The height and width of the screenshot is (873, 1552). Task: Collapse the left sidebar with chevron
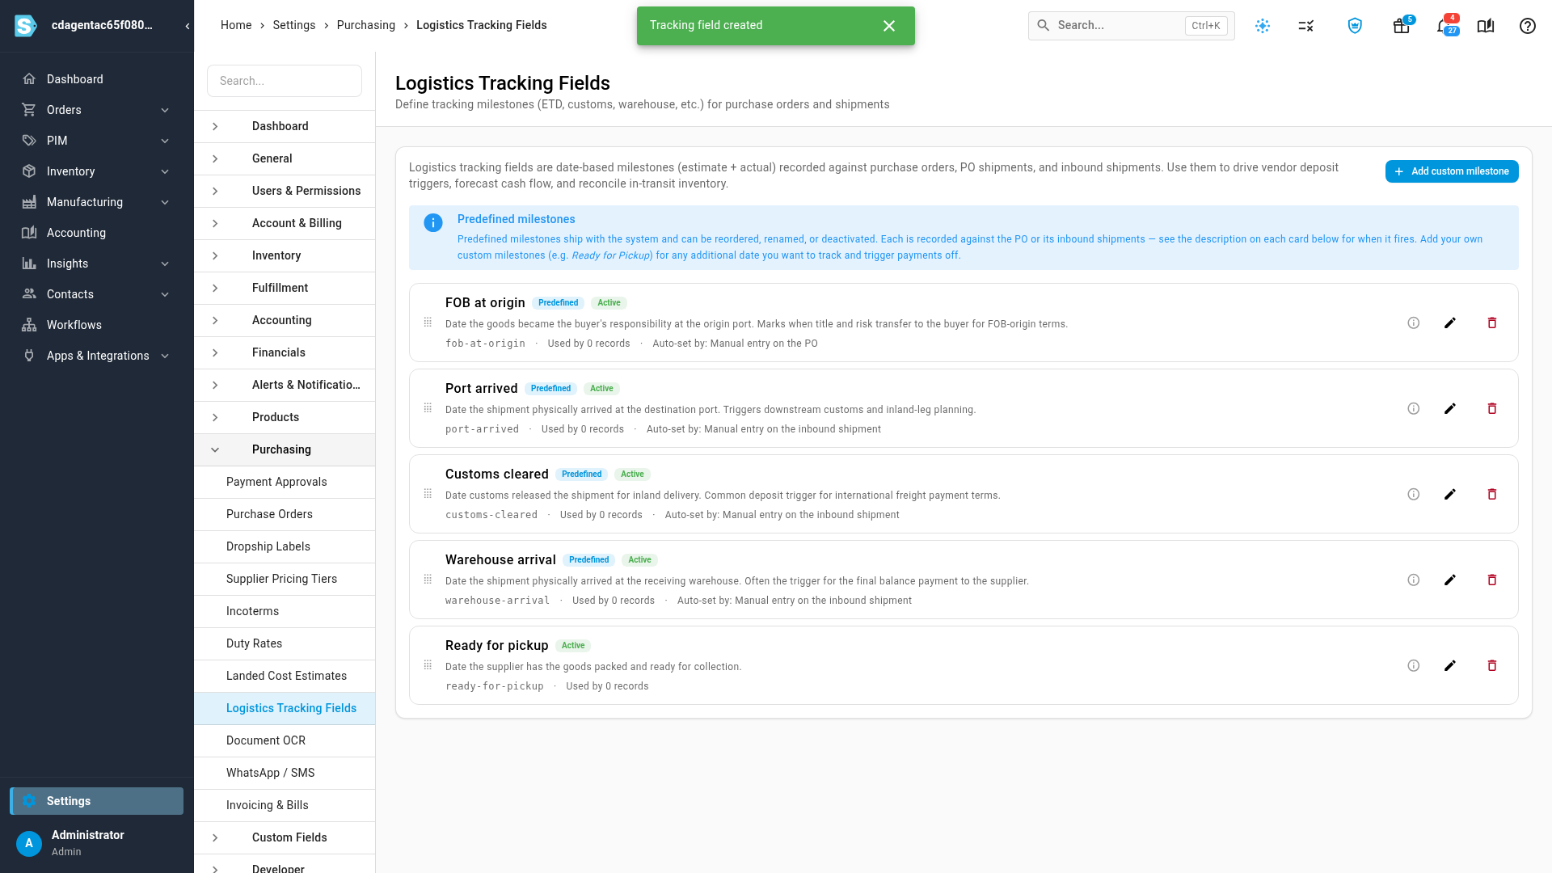(188, 26)
